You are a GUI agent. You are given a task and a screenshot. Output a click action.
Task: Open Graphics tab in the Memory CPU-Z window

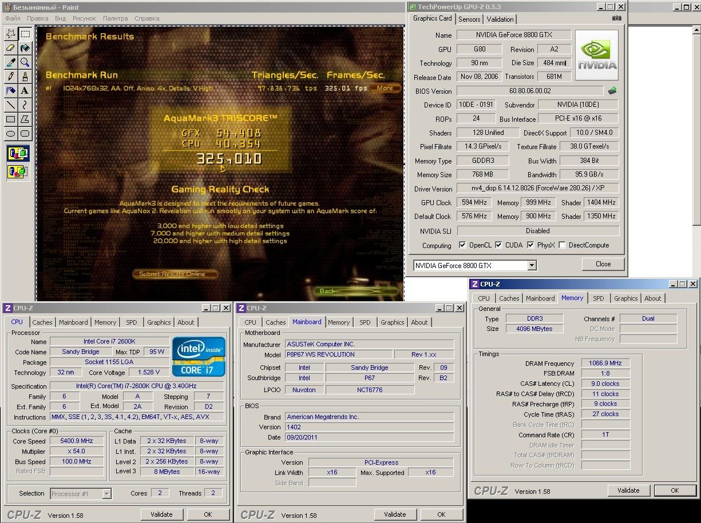626,298
